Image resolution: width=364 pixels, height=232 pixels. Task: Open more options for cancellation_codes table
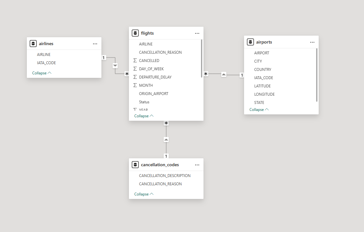tap(197, 165)
